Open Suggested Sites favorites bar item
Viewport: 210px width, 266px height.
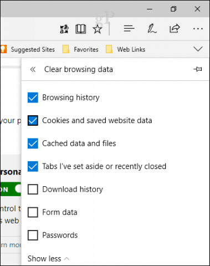pyautogui.click(x=28, y=49)
